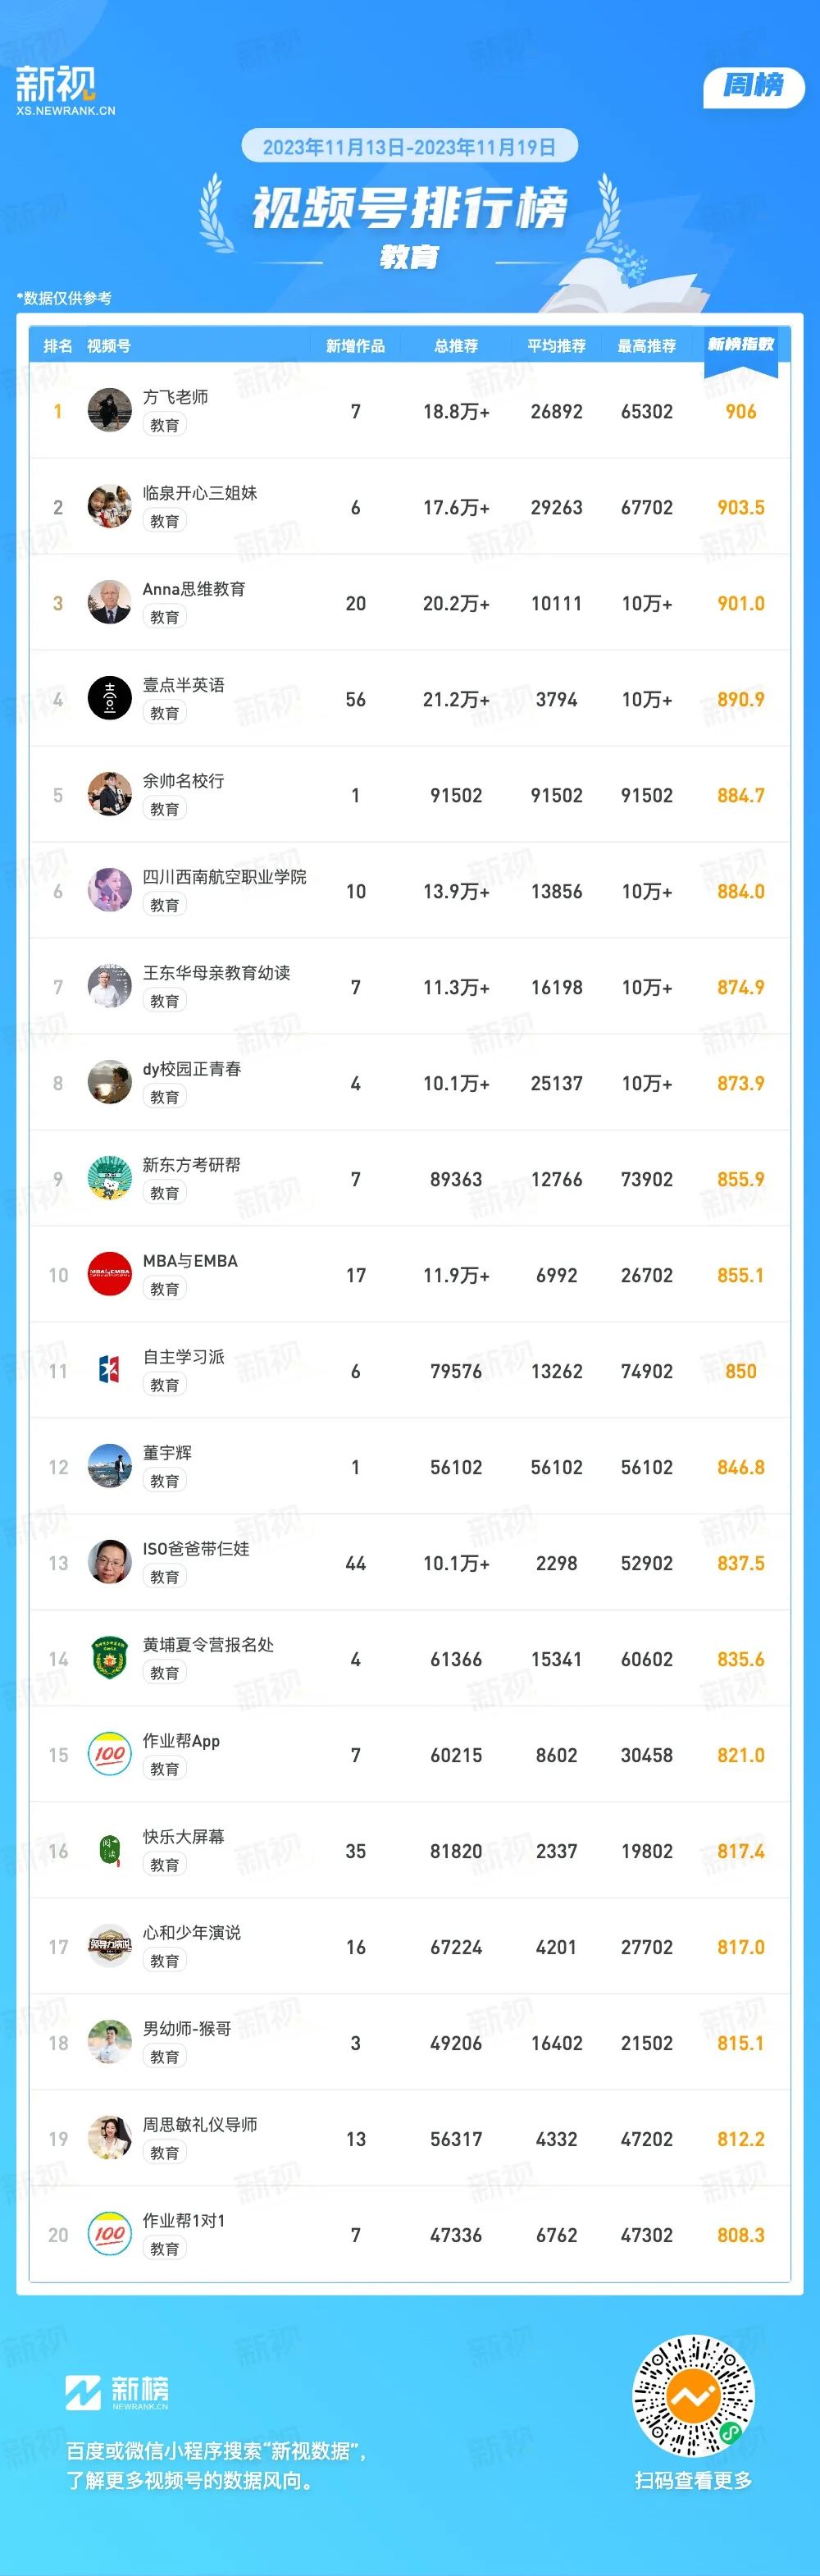Tap the 新视 logo at top left
The image size is (820, 2576).
pos(64,90)
